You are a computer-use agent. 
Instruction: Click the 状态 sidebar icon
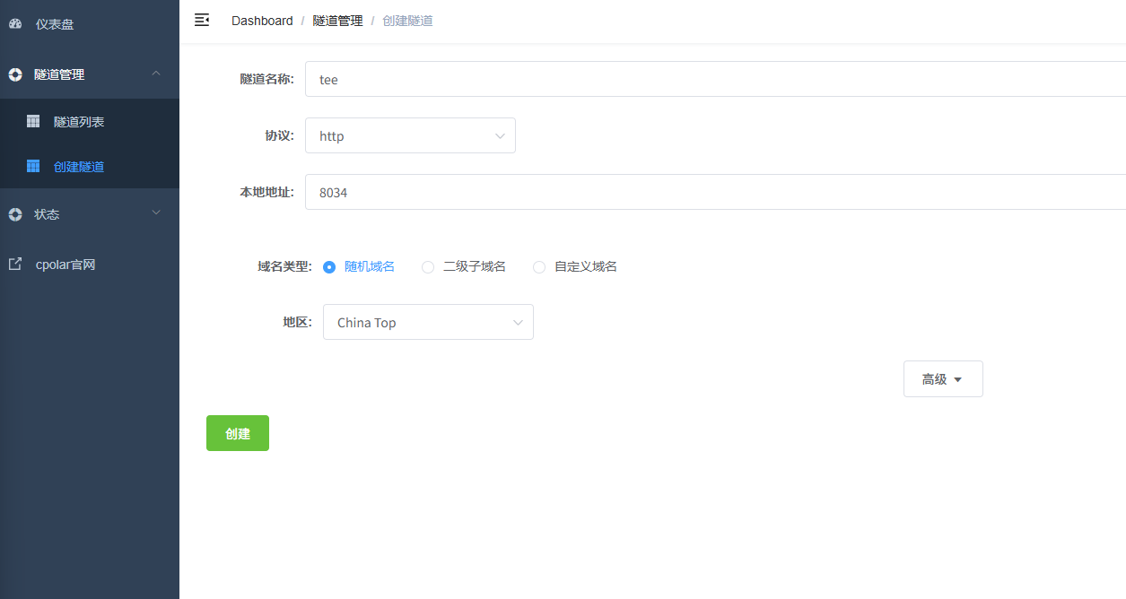[15, 214]
